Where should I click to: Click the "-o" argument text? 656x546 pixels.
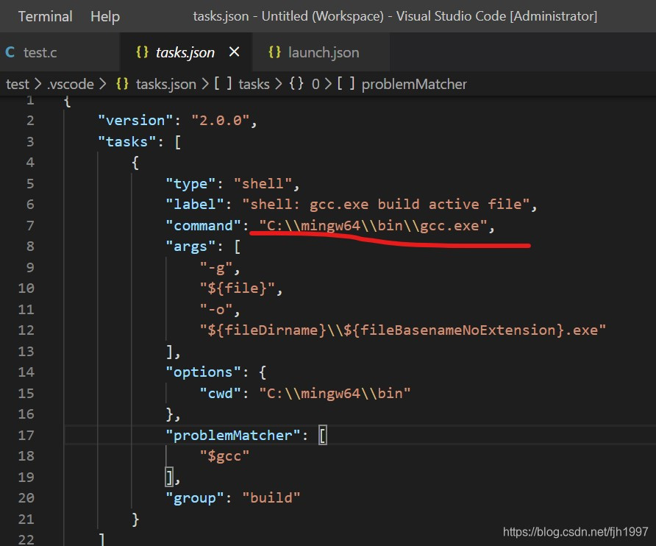click(x=216, y=310)
